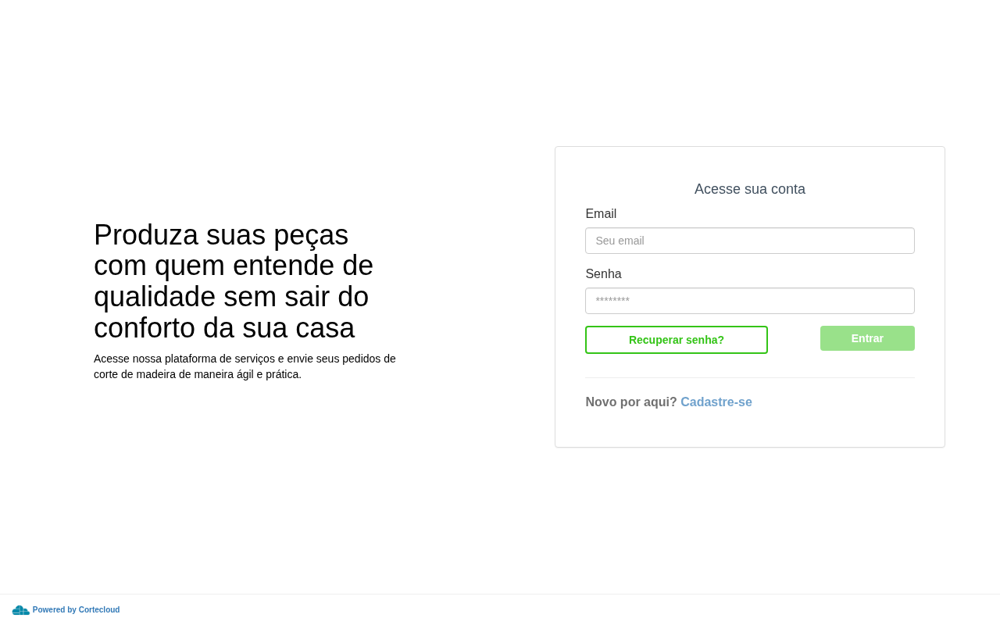This screenshot has height=625, width=1000.
Task: Click the asterisks placeholder inside Senha box
Action: pos(612,302)
